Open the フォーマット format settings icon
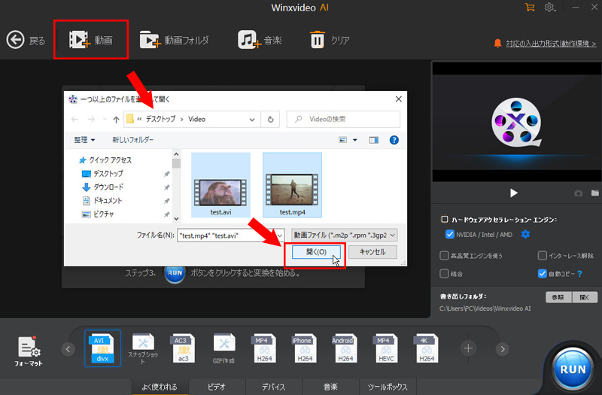The width and height of the screenshot is (602, 395). [29, 351]
